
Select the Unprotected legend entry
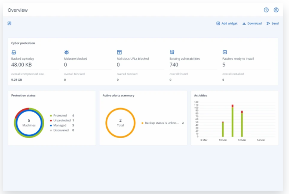[x=61, y=120]
